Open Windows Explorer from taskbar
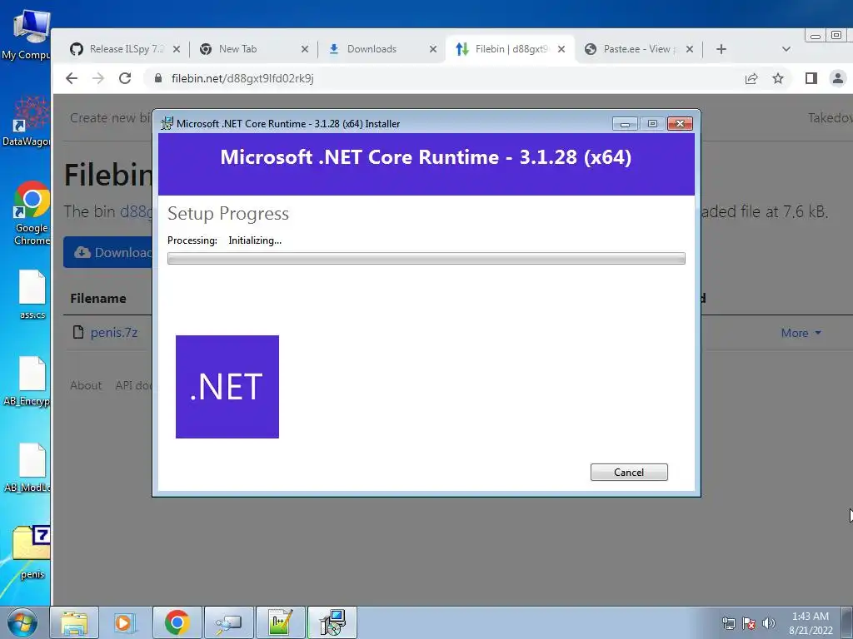853x639 pixels. [74, 622]
